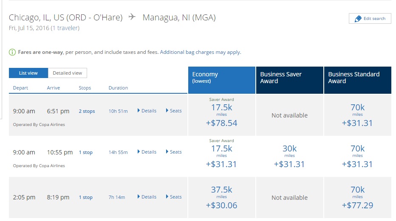Choose 17.5k miles +$31.31 economy fare
396x221 pixels.
pos(222,156)
